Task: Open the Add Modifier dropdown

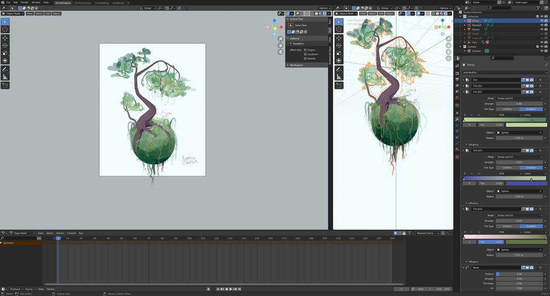Action: tap(505, 73)
